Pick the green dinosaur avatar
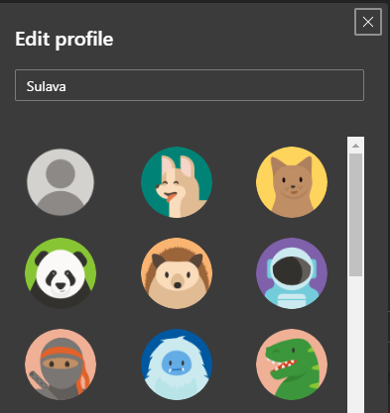The width and height of the screenshot is (390, 413). click(292, 364)
